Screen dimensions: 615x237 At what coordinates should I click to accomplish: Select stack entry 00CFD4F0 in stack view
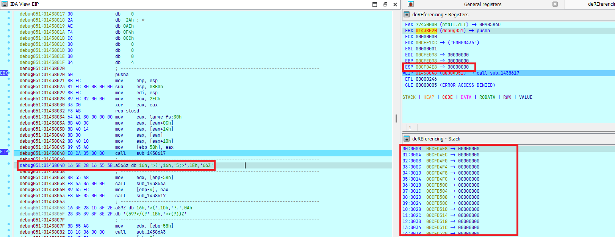[437, 161]
